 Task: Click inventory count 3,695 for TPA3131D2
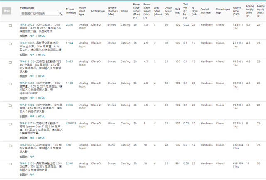point(69,61)
